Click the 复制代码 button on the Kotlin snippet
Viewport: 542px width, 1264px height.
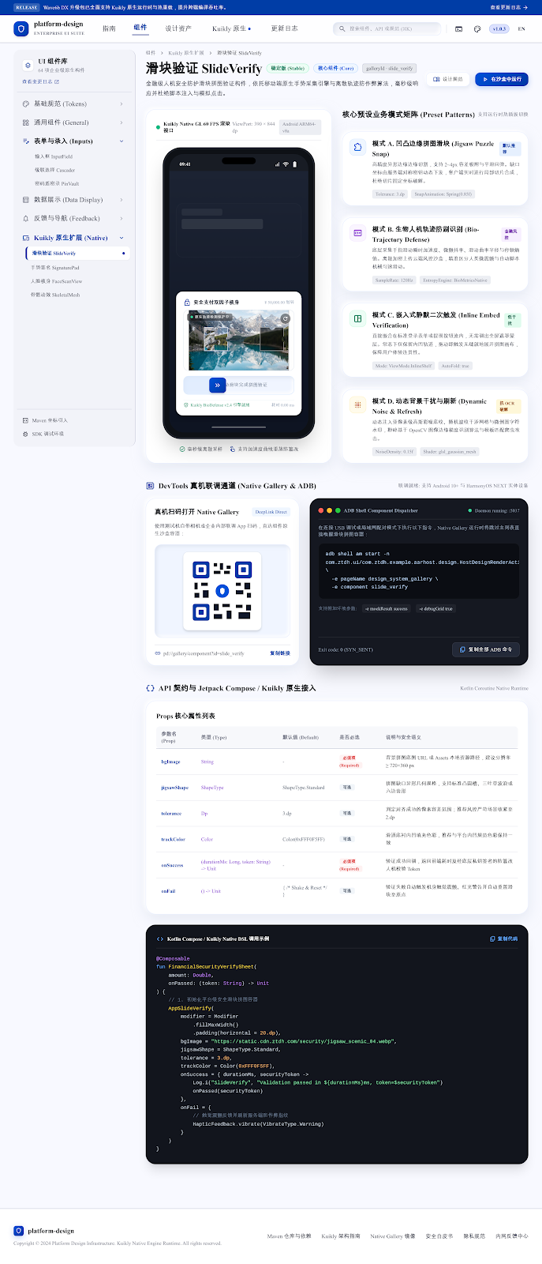tap(504, 939)
